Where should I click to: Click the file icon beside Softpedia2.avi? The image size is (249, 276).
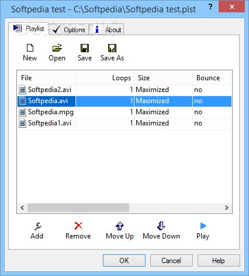23,90
